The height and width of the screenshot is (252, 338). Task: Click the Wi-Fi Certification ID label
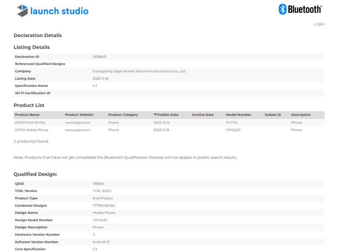pos(33,93)
